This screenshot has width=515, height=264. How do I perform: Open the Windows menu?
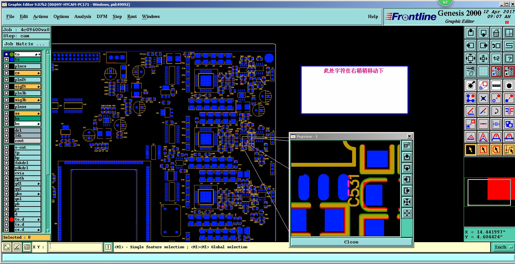[x=151, y=17]
